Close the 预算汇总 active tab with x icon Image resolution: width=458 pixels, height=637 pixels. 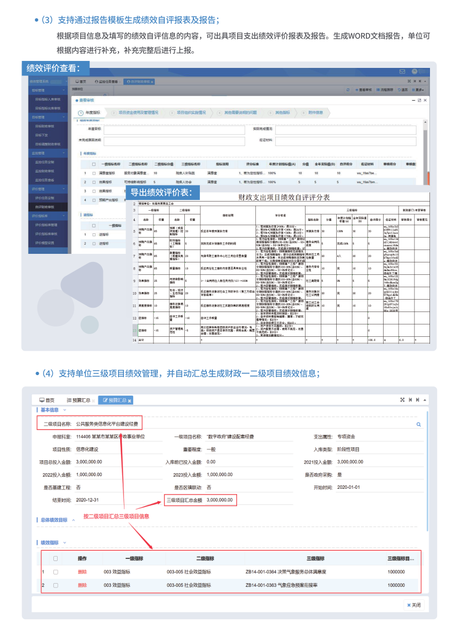(129, 401)
